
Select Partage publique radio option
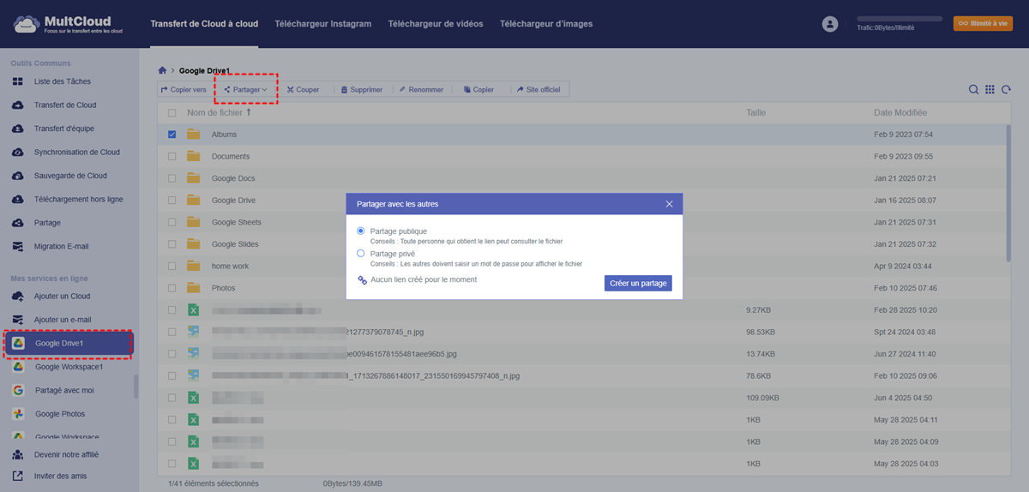pyautogui.click(x=361, y=231)
